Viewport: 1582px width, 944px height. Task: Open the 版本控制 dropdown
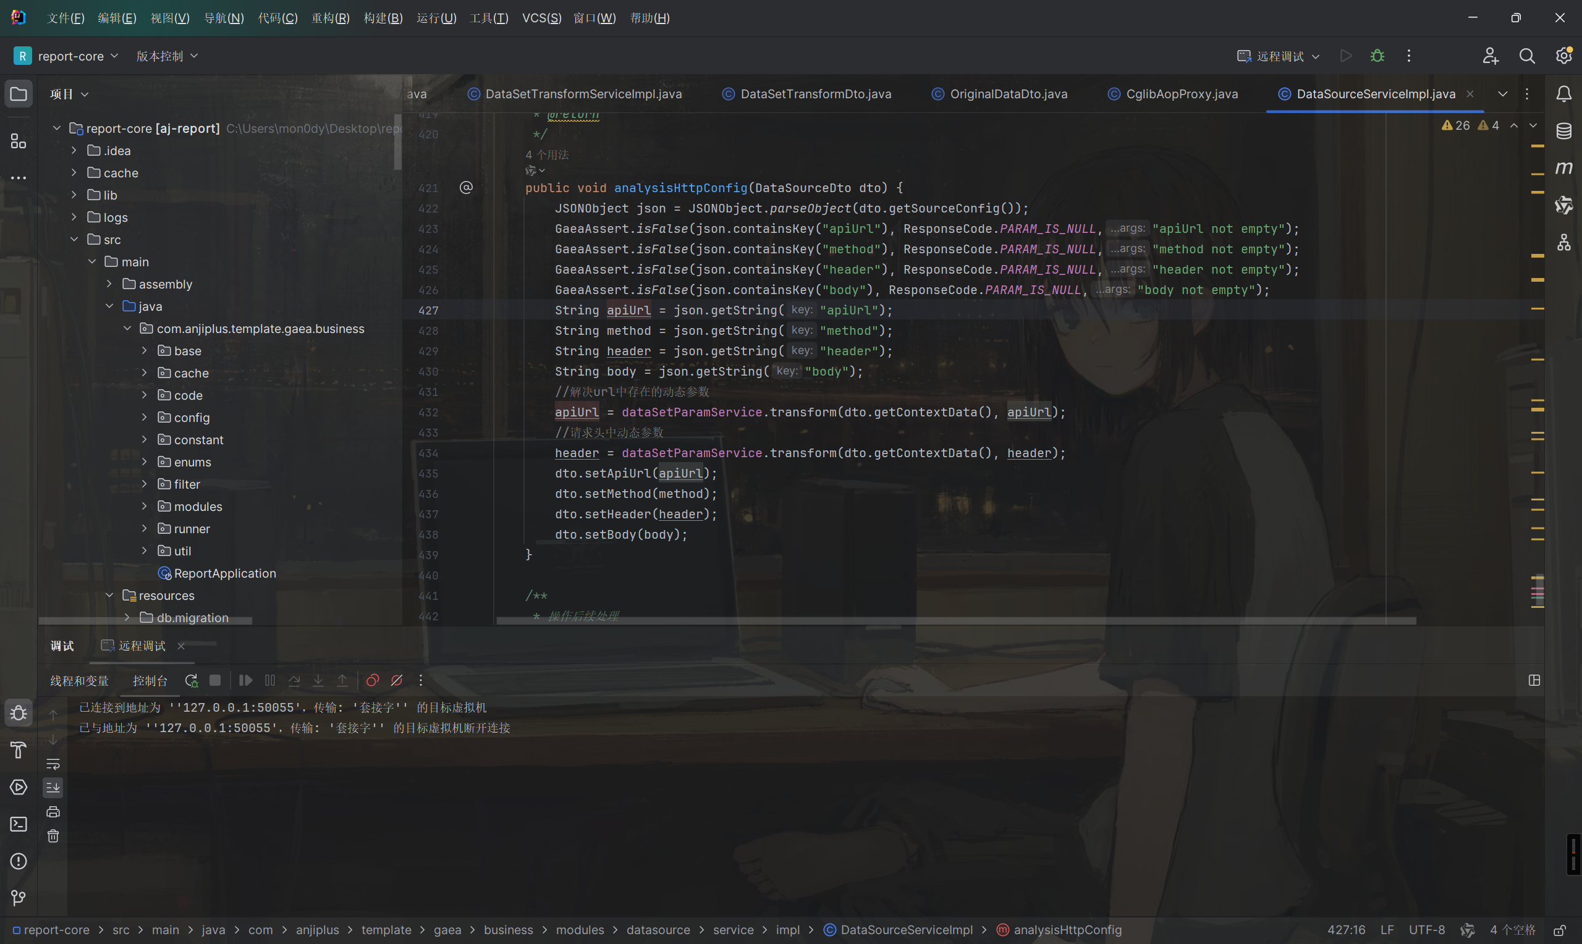click(x=167, y=56)
